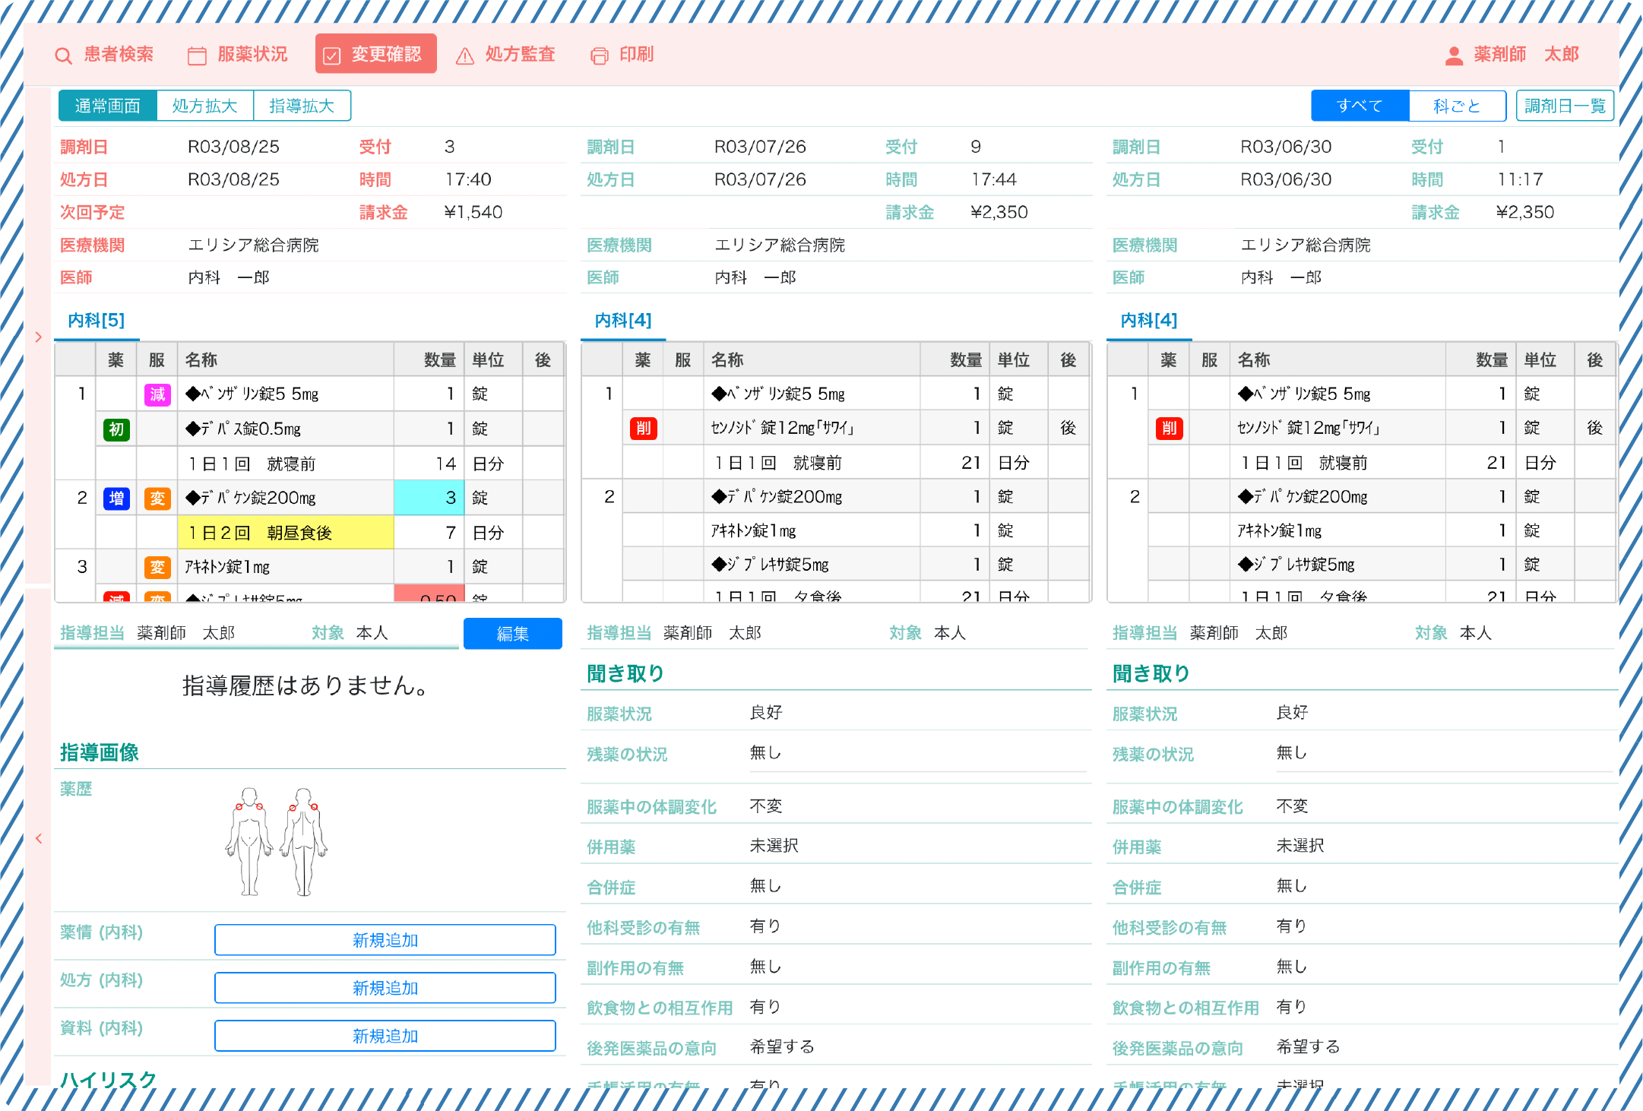Collapse the lower left side panel arrow
Image resolution: width=1643 pixels, height=1111 pixels.
pyautogui.click(x=39, y=839)
